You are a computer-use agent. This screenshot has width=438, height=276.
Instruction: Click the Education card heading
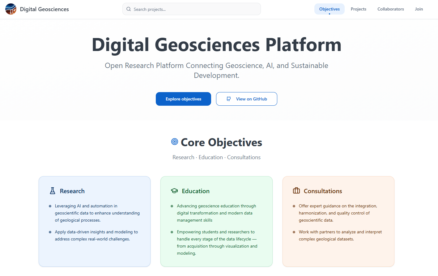point(196,191)
